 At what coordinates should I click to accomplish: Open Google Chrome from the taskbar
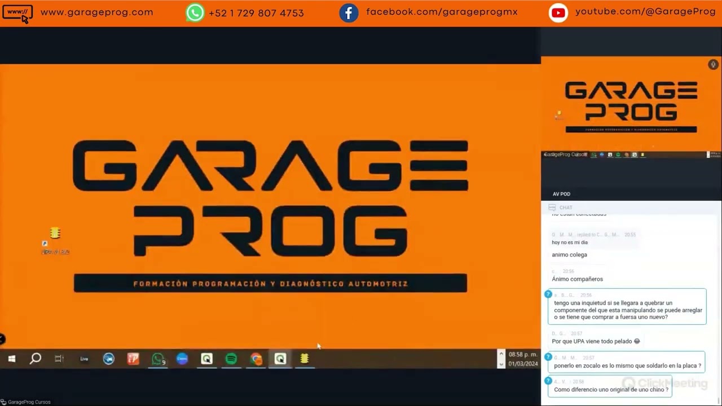256,359
